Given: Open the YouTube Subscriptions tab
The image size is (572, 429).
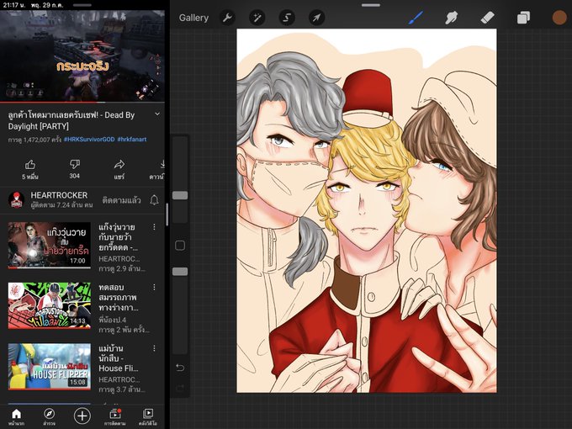Looking at the screenshot, I should pyautogui.click(x=115, y=417).
